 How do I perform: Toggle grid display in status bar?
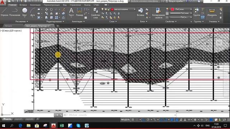pyautogui.click(x=133, y=120)
